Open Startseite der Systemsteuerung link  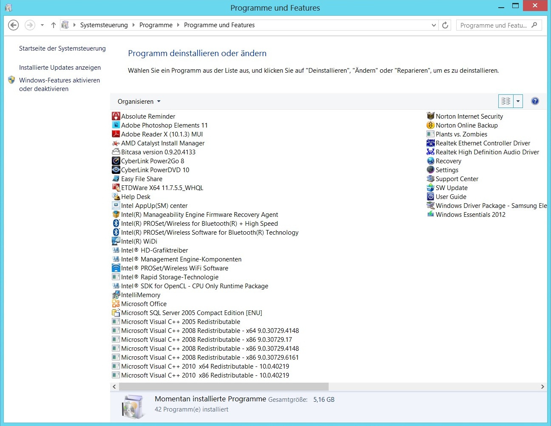tap(62, 48)
